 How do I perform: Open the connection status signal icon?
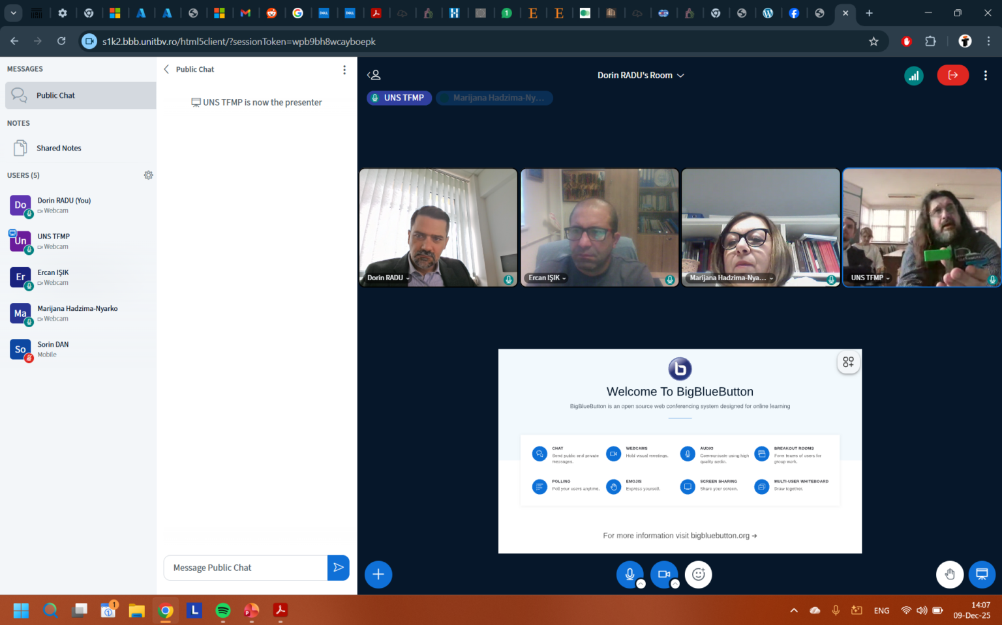[914, 76]
